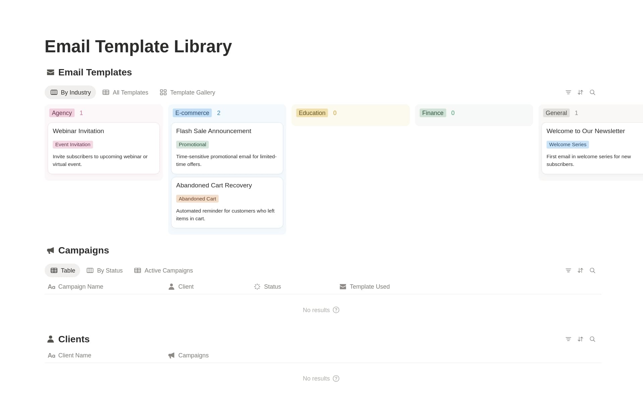Open the Clients database title
The image size is (643, 402).
click(x=74, y=339)
